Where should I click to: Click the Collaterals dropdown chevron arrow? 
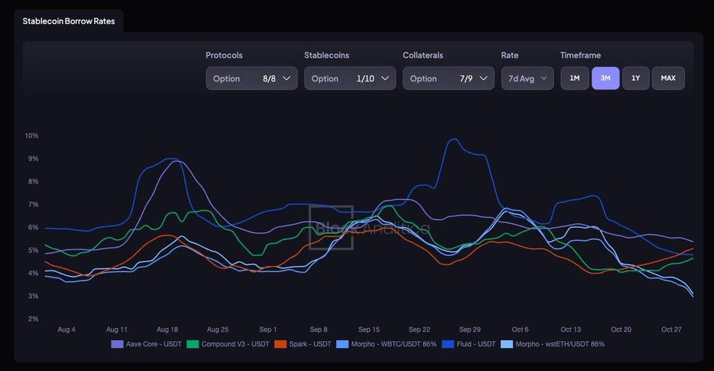(x=484, y=78)
